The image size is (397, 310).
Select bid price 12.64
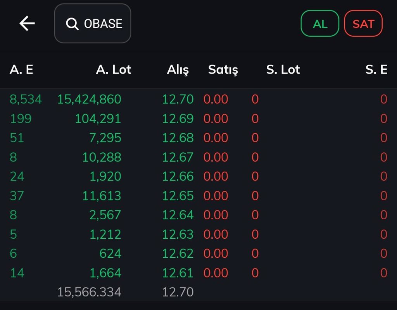pyautogui.click(x=178, y=215)
